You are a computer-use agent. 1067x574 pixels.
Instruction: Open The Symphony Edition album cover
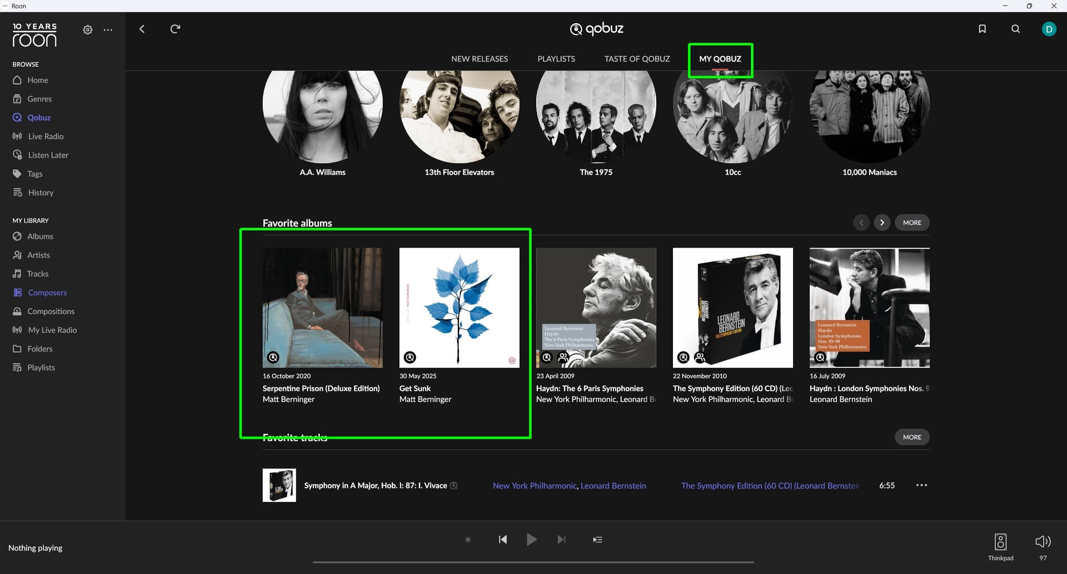coord(733,308)
